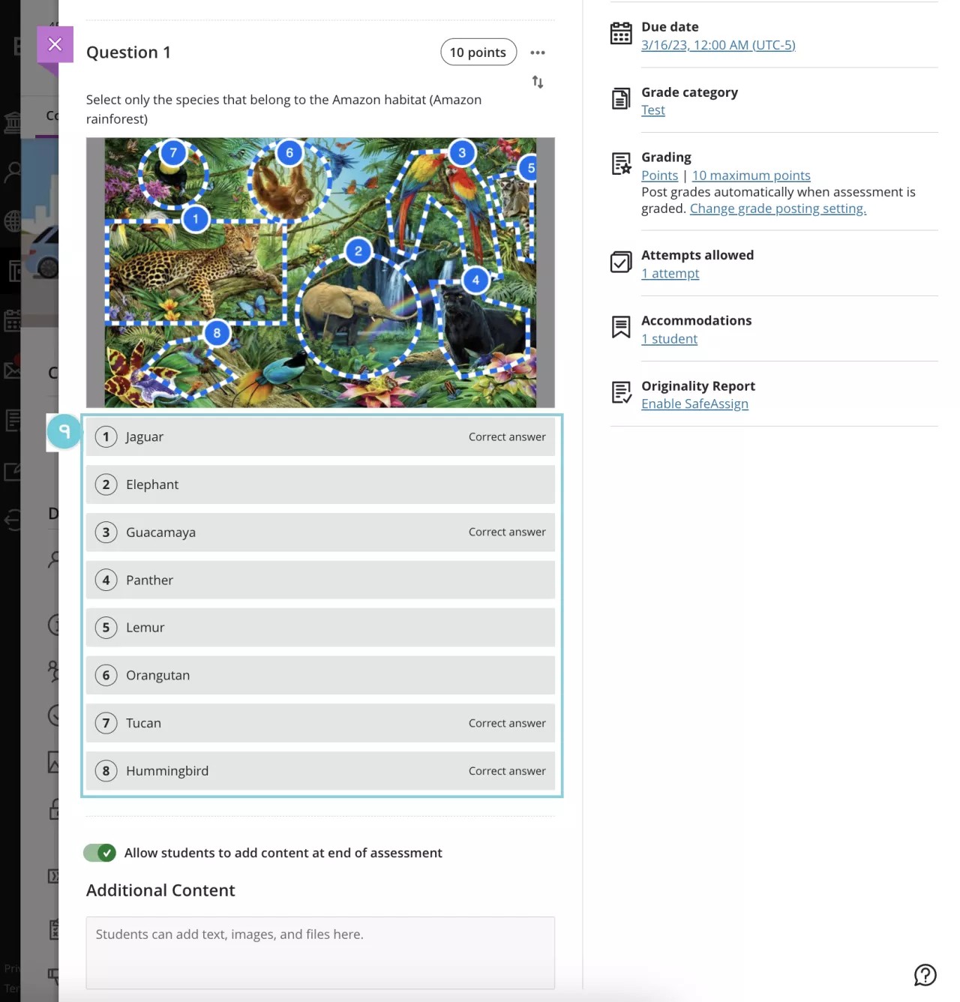Open the Enable SafeAssign link

click(x=694, y=404)
